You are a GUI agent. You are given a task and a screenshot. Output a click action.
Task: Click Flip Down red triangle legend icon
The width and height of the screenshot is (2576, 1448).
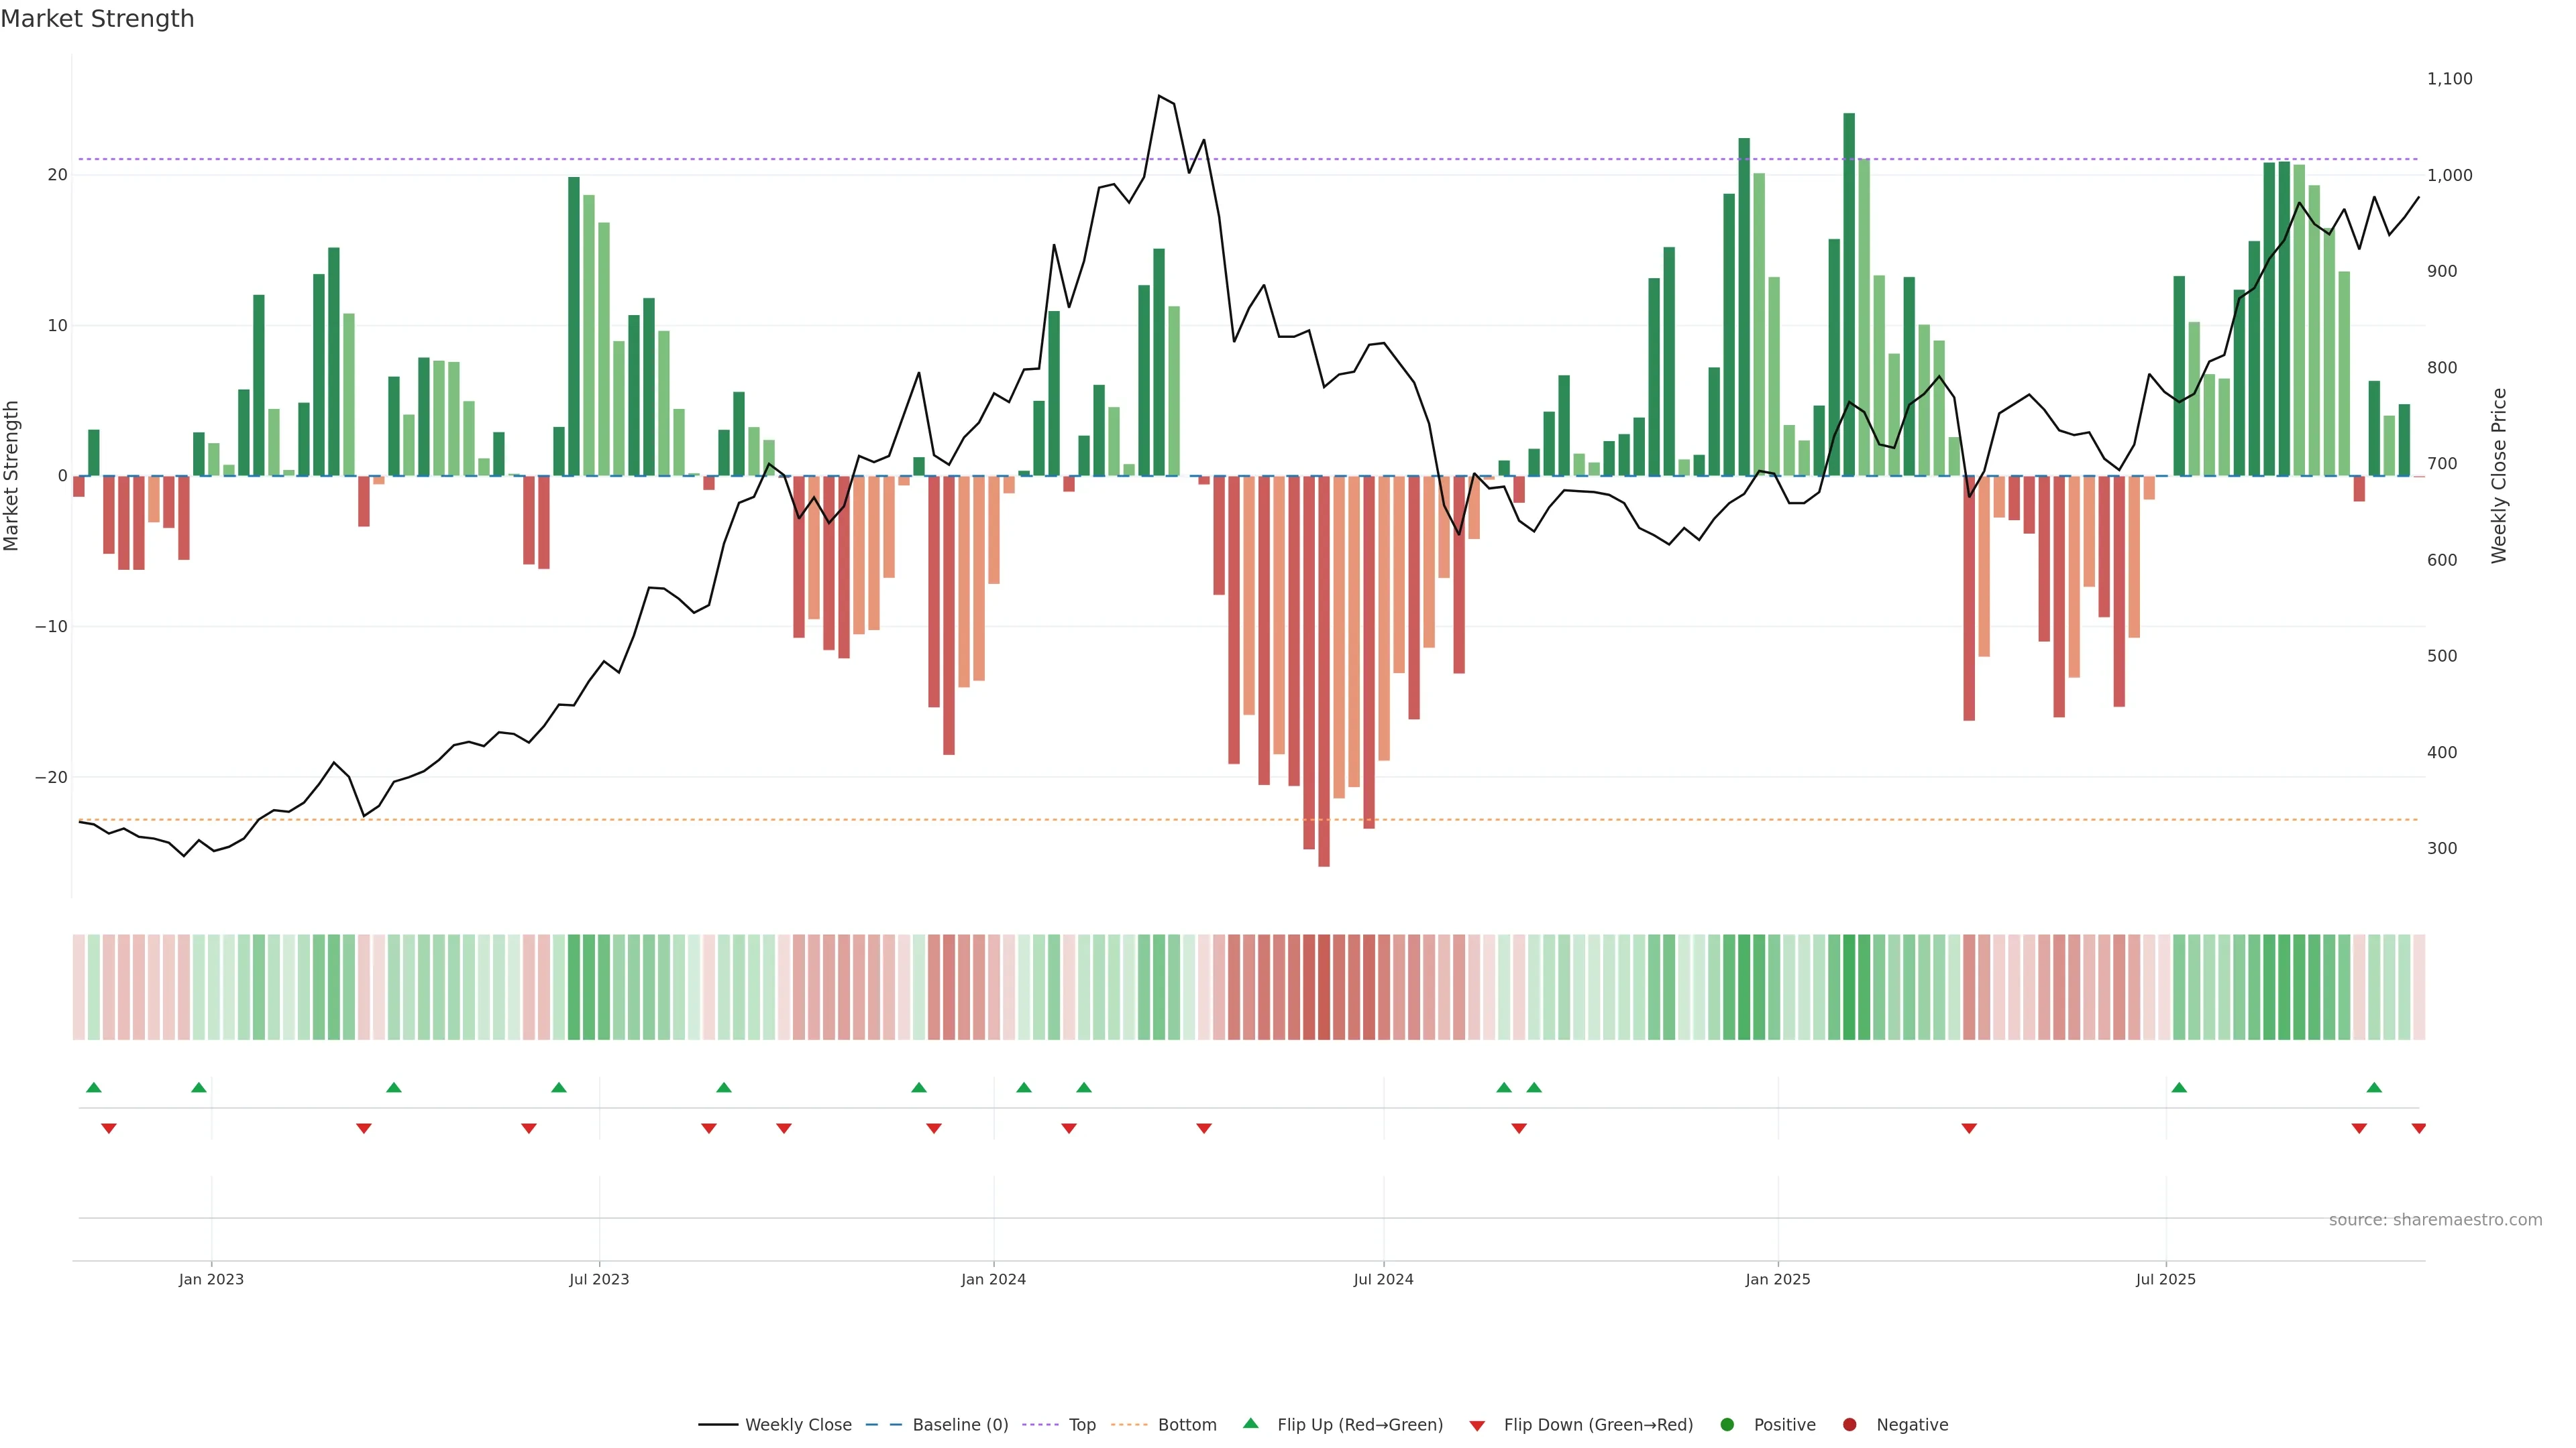click(x=1477, y=1426)
